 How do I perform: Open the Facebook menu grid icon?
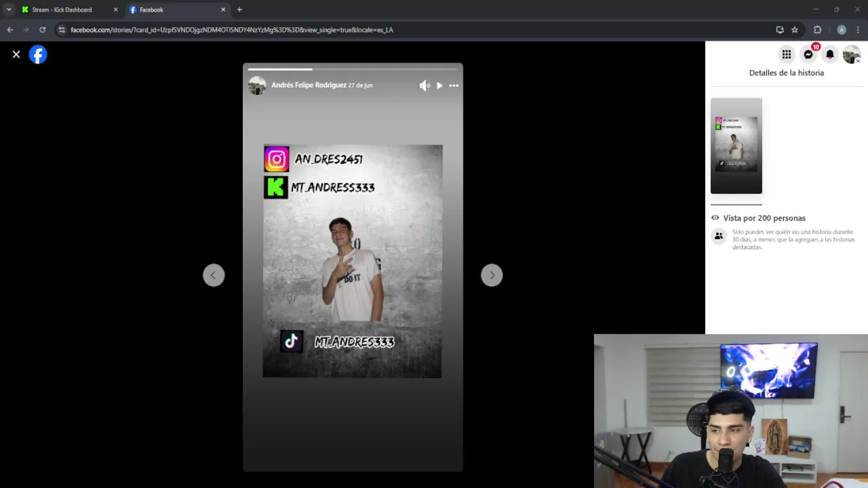[x=787, y=54]
